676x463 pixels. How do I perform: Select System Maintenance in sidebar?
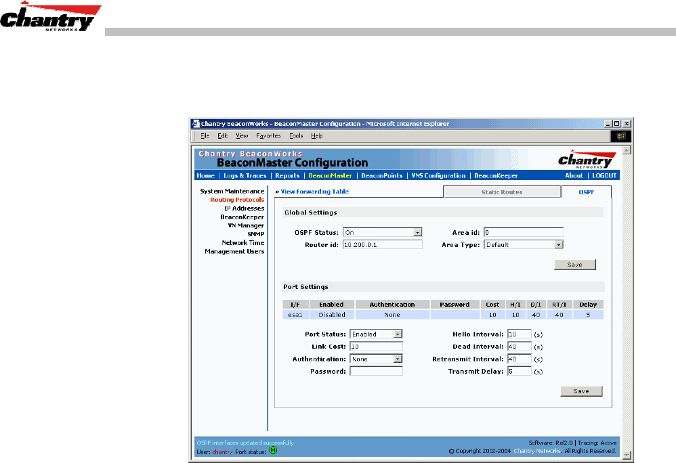pos(232,192)
